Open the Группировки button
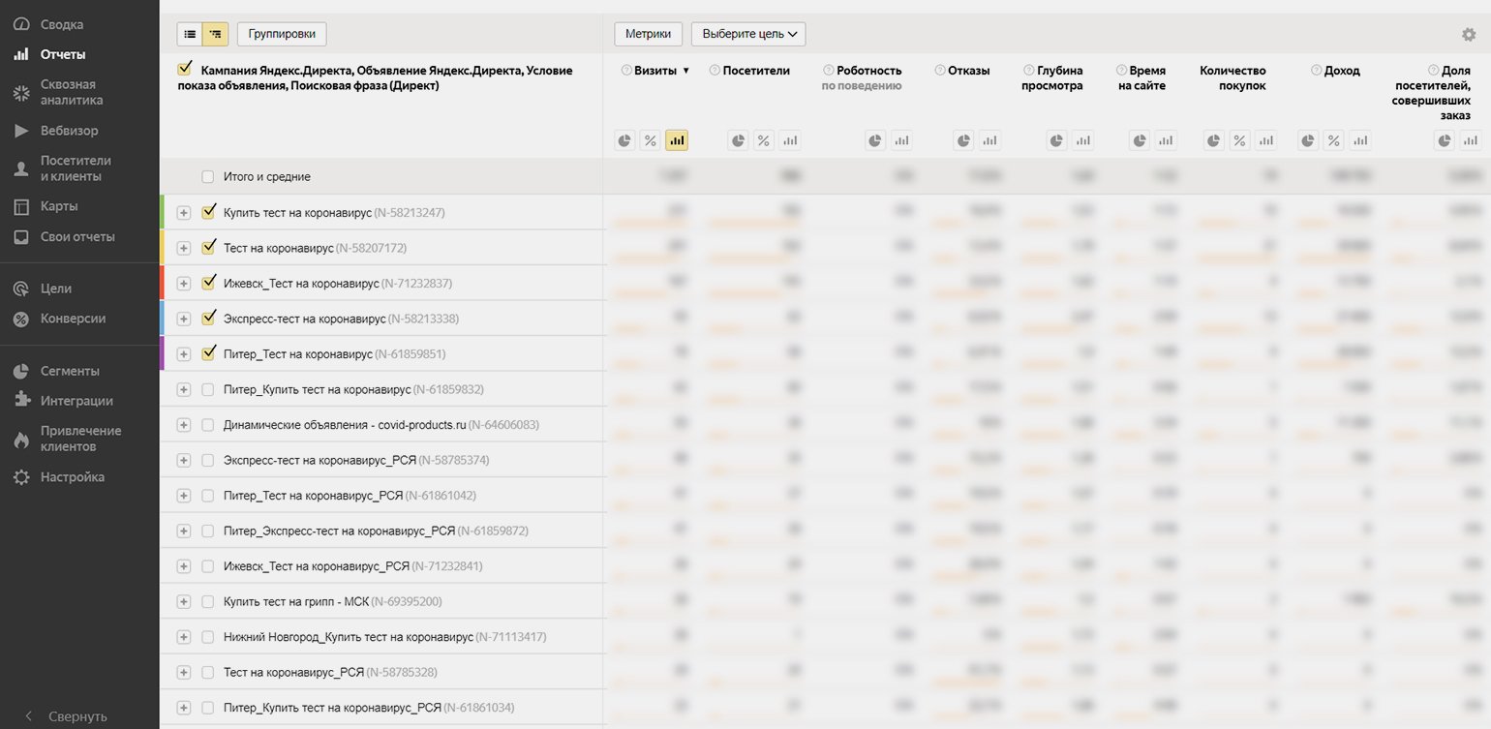Screen dimensions: 1491x729 [282, 34]
